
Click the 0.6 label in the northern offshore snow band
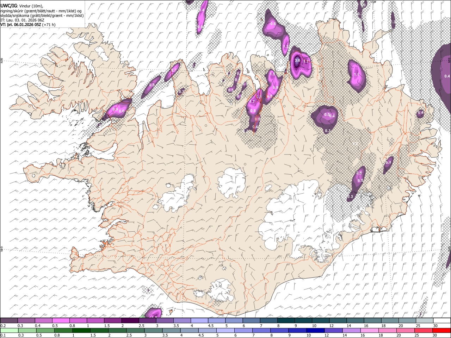[x=273, y=24]
